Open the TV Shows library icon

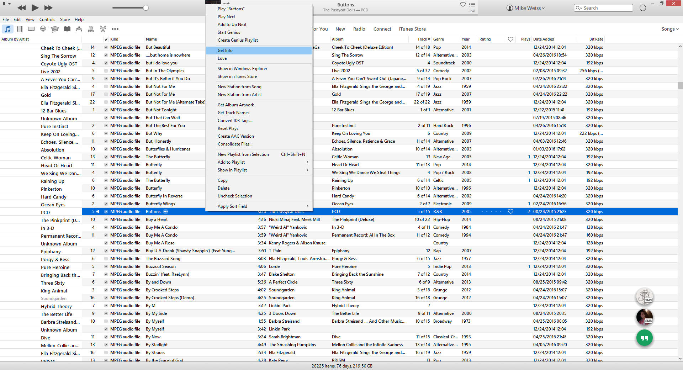coord(31,29)
